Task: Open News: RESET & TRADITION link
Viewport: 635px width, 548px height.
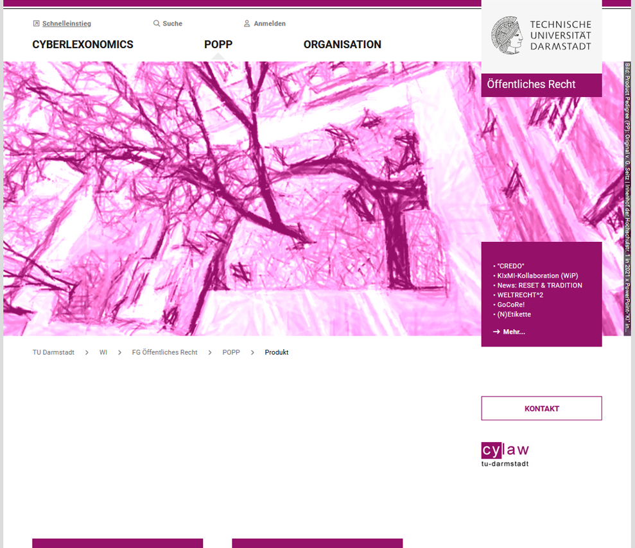Action: pos(539,285)
